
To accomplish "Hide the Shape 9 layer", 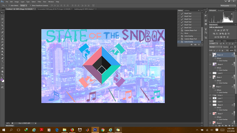I will [210, 64].
